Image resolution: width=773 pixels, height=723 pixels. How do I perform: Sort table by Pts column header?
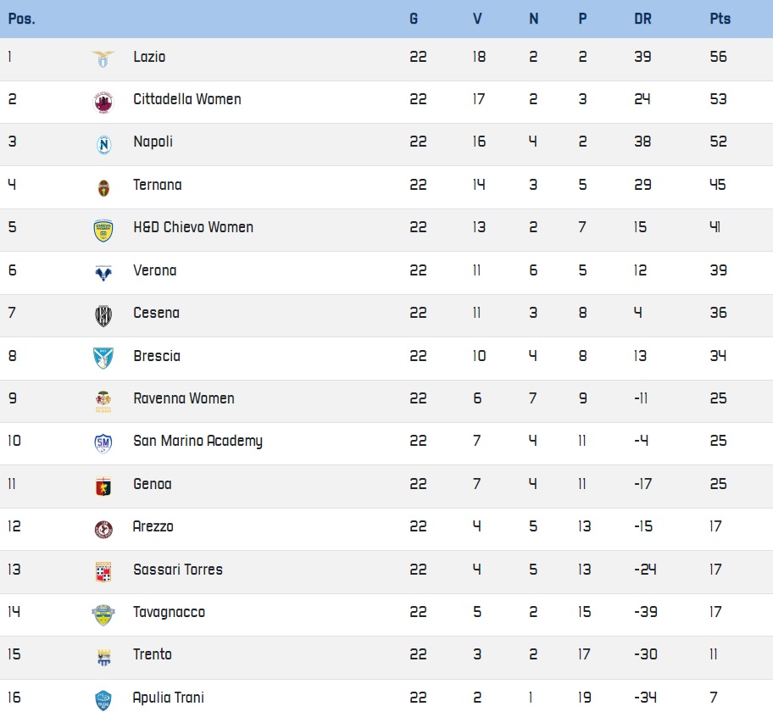(x=720, y=19)
